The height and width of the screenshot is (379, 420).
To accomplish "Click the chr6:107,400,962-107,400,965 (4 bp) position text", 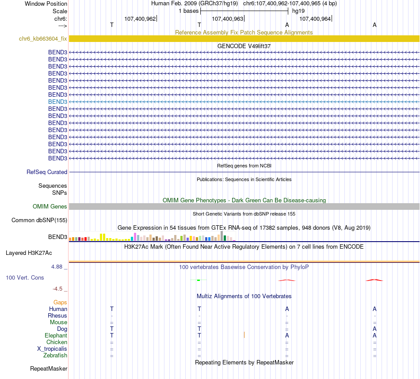I will coord(290,4).
